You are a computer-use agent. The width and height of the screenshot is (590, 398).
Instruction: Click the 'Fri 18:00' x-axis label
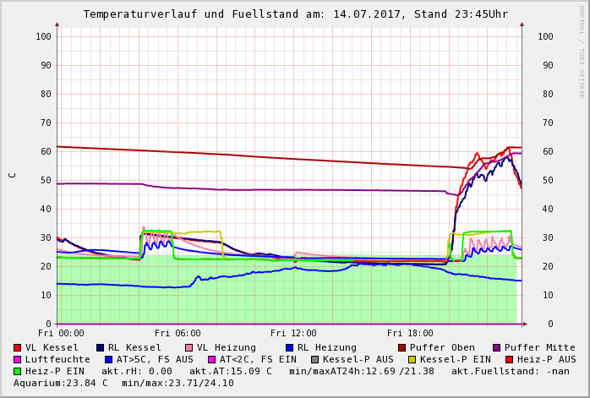tap(410, 334)
